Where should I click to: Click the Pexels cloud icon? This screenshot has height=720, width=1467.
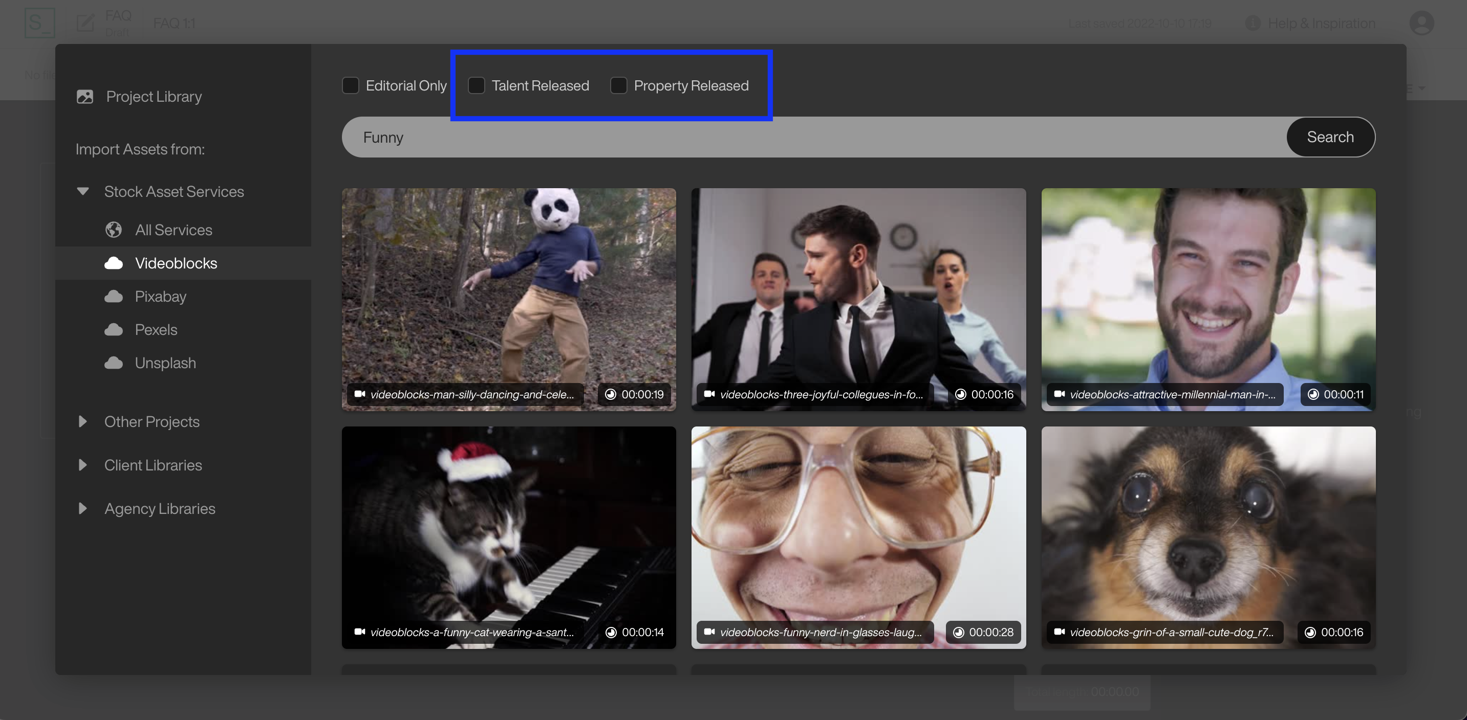pyautogui.click(x=113, y=330)
